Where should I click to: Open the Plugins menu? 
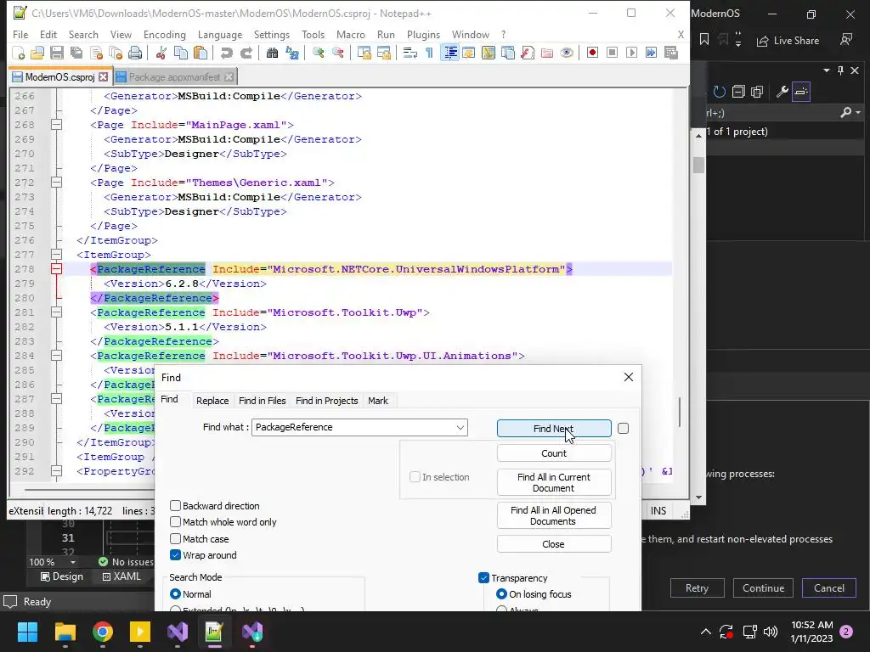(x=423, y=34)
